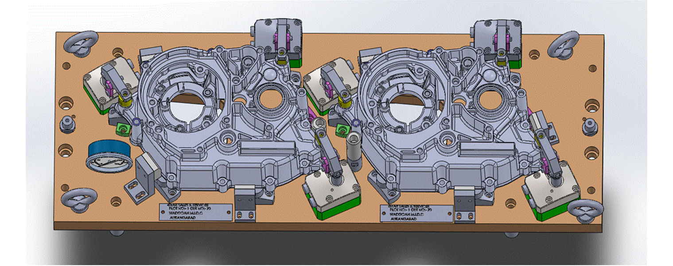The width and height of the screenshot is (673, 266).
Task: Select the small bearing bore on left casting
Action: coord(268,100)
